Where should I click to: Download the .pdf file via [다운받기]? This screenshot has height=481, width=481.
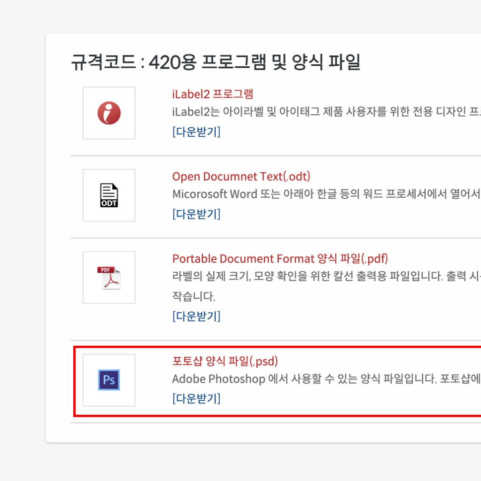[x=196, y=316]
